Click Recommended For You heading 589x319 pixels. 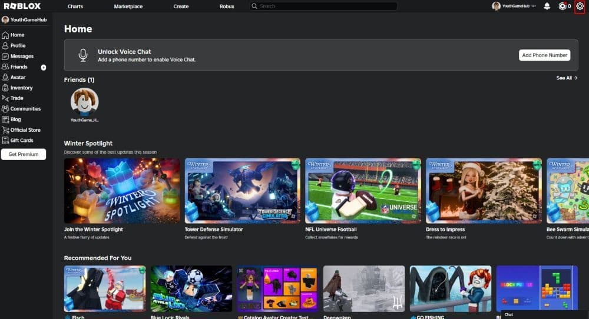(x=98, y=258)
